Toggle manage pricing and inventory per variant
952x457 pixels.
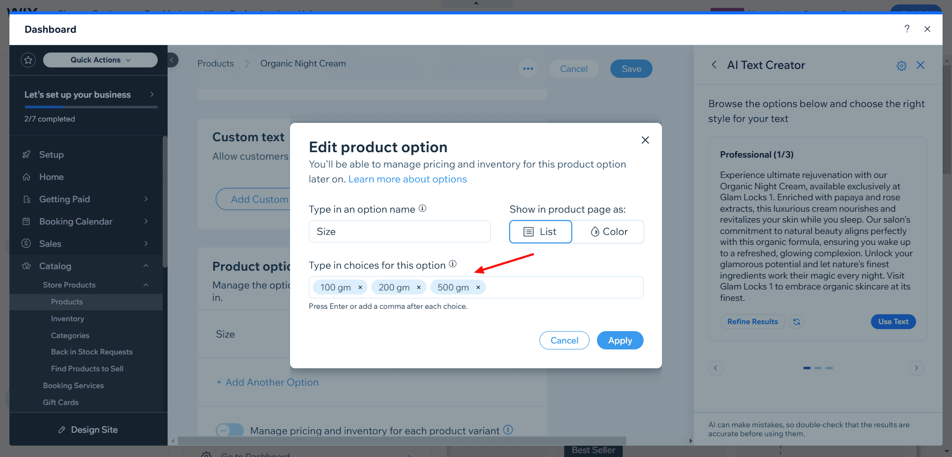tap(230, 430)
